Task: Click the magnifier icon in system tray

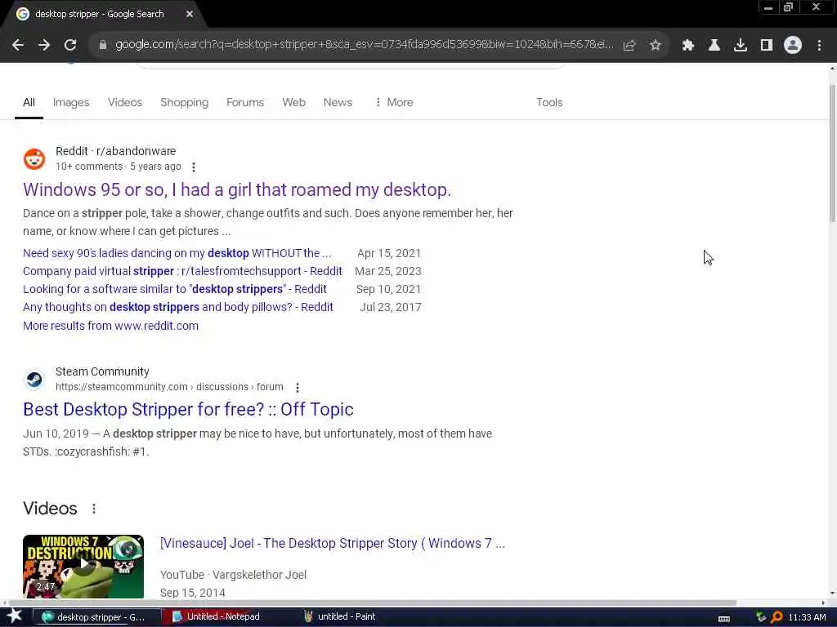Action: coord(777,617)
